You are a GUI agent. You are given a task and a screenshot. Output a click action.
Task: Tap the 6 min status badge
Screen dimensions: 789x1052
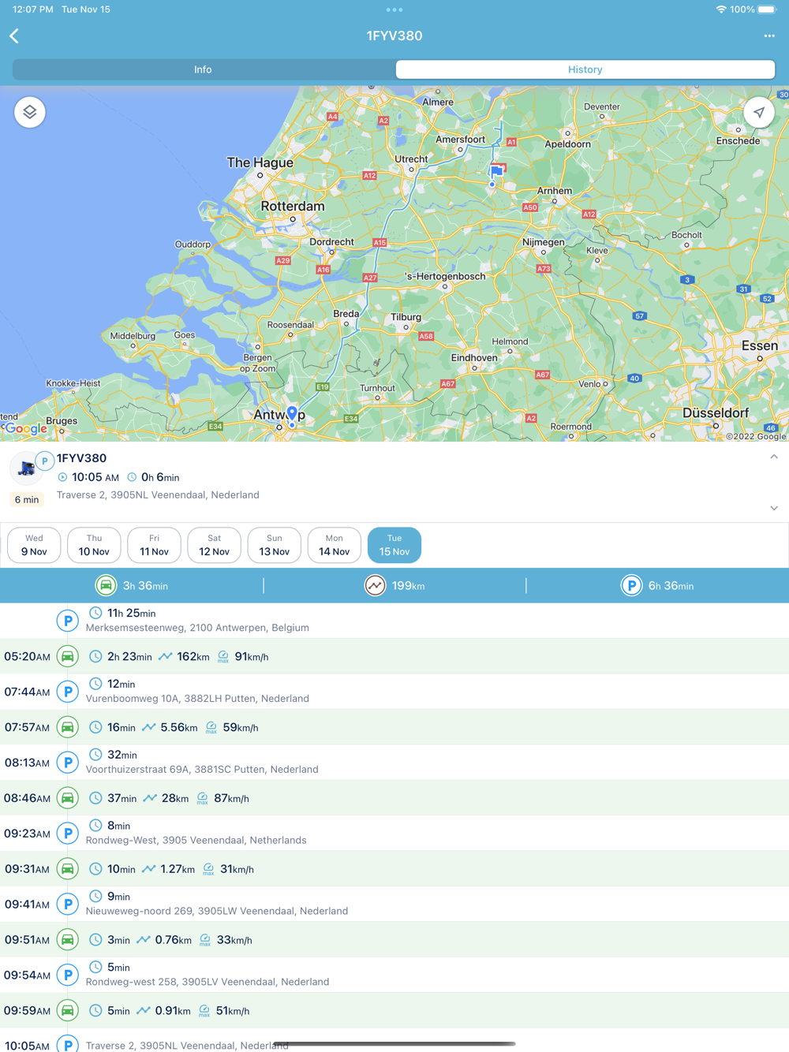[x=26, y=499]
